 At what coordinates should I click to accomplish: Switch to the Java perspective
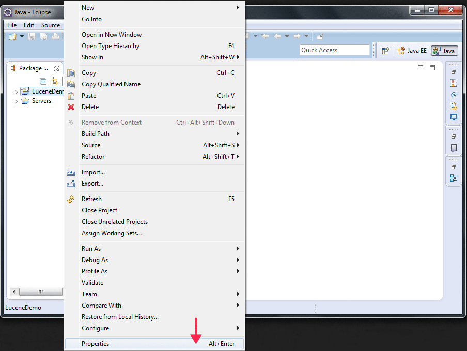click(444, 51)
